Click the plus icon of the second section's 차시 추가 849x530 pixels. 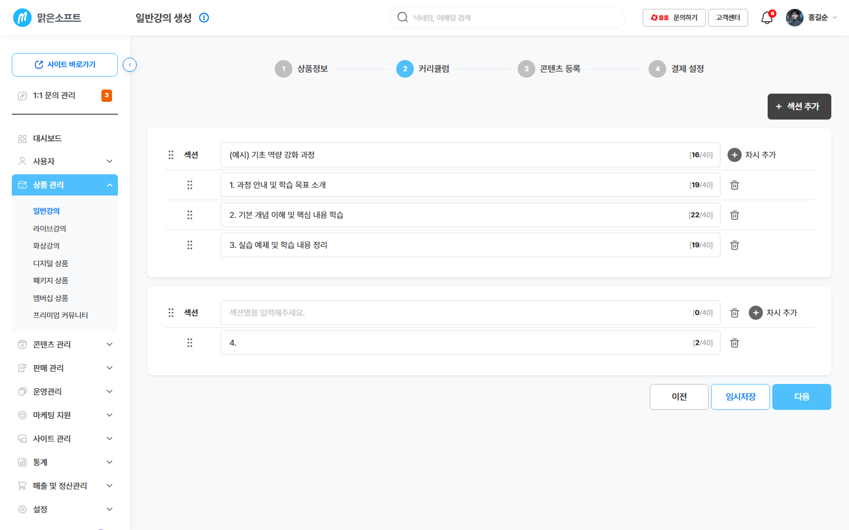(756, 313)
